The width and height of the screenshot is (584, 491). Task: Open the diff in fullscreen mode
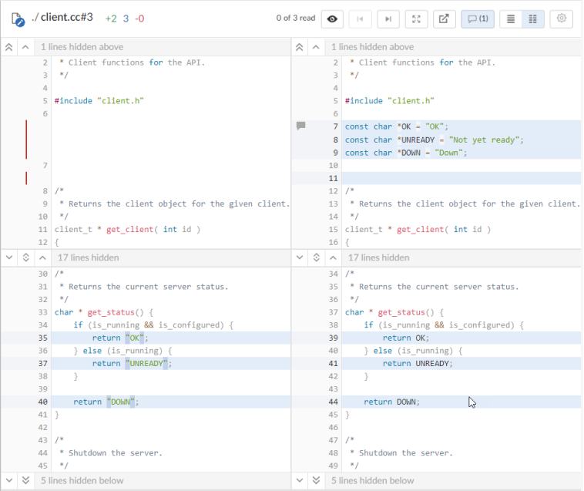click(416, 18)
